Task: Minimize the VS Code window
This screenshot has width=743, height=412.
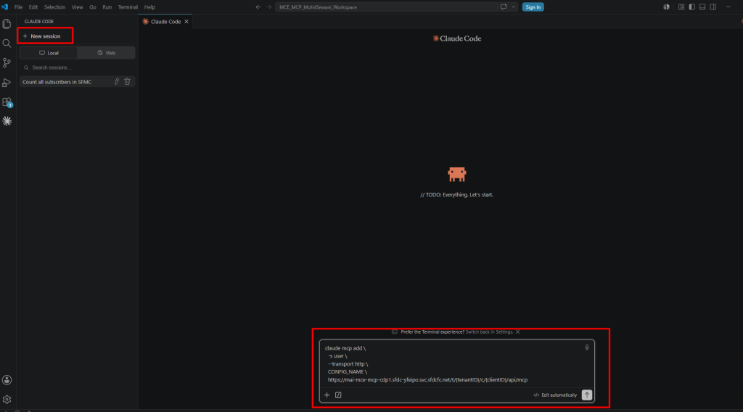Action: (728, 7)
